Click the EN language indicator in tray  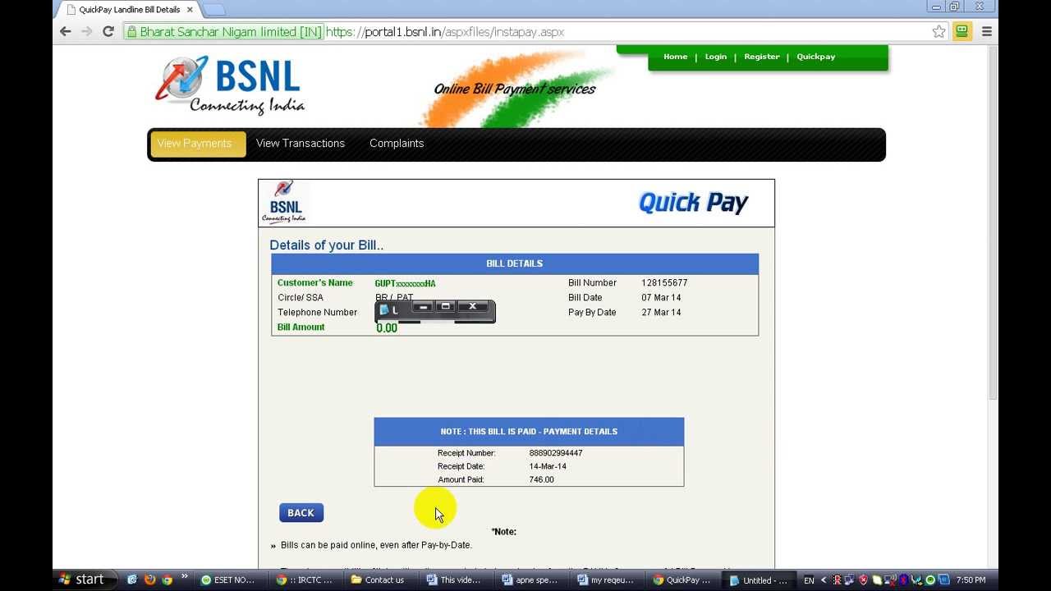click(x=810, y=580)
